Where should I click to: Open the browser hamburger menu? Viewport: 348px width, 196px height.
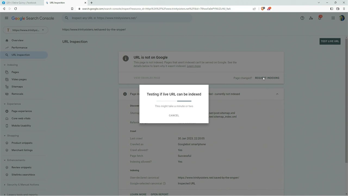click(344, 9)
